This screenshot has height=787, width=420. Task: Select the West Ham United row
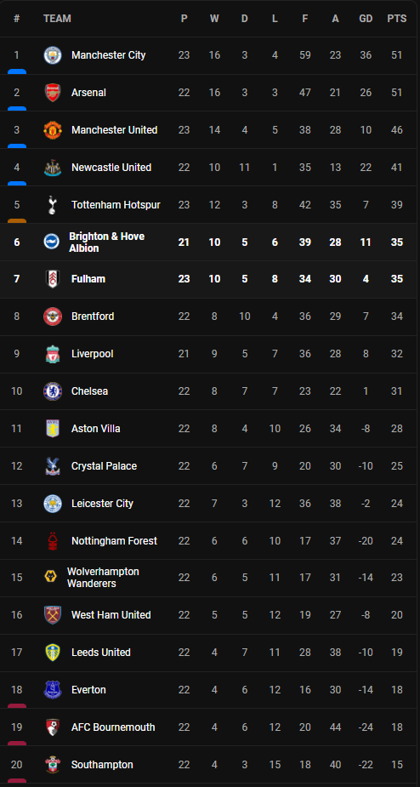210,615
